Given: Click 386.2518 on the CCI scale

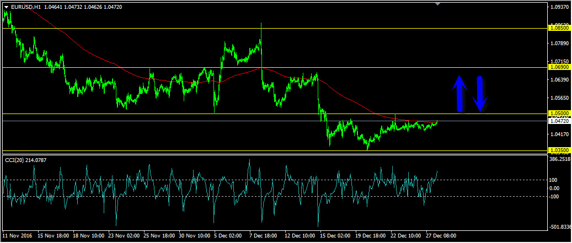Looking at the screenshot, I should (x=560, y=159).
